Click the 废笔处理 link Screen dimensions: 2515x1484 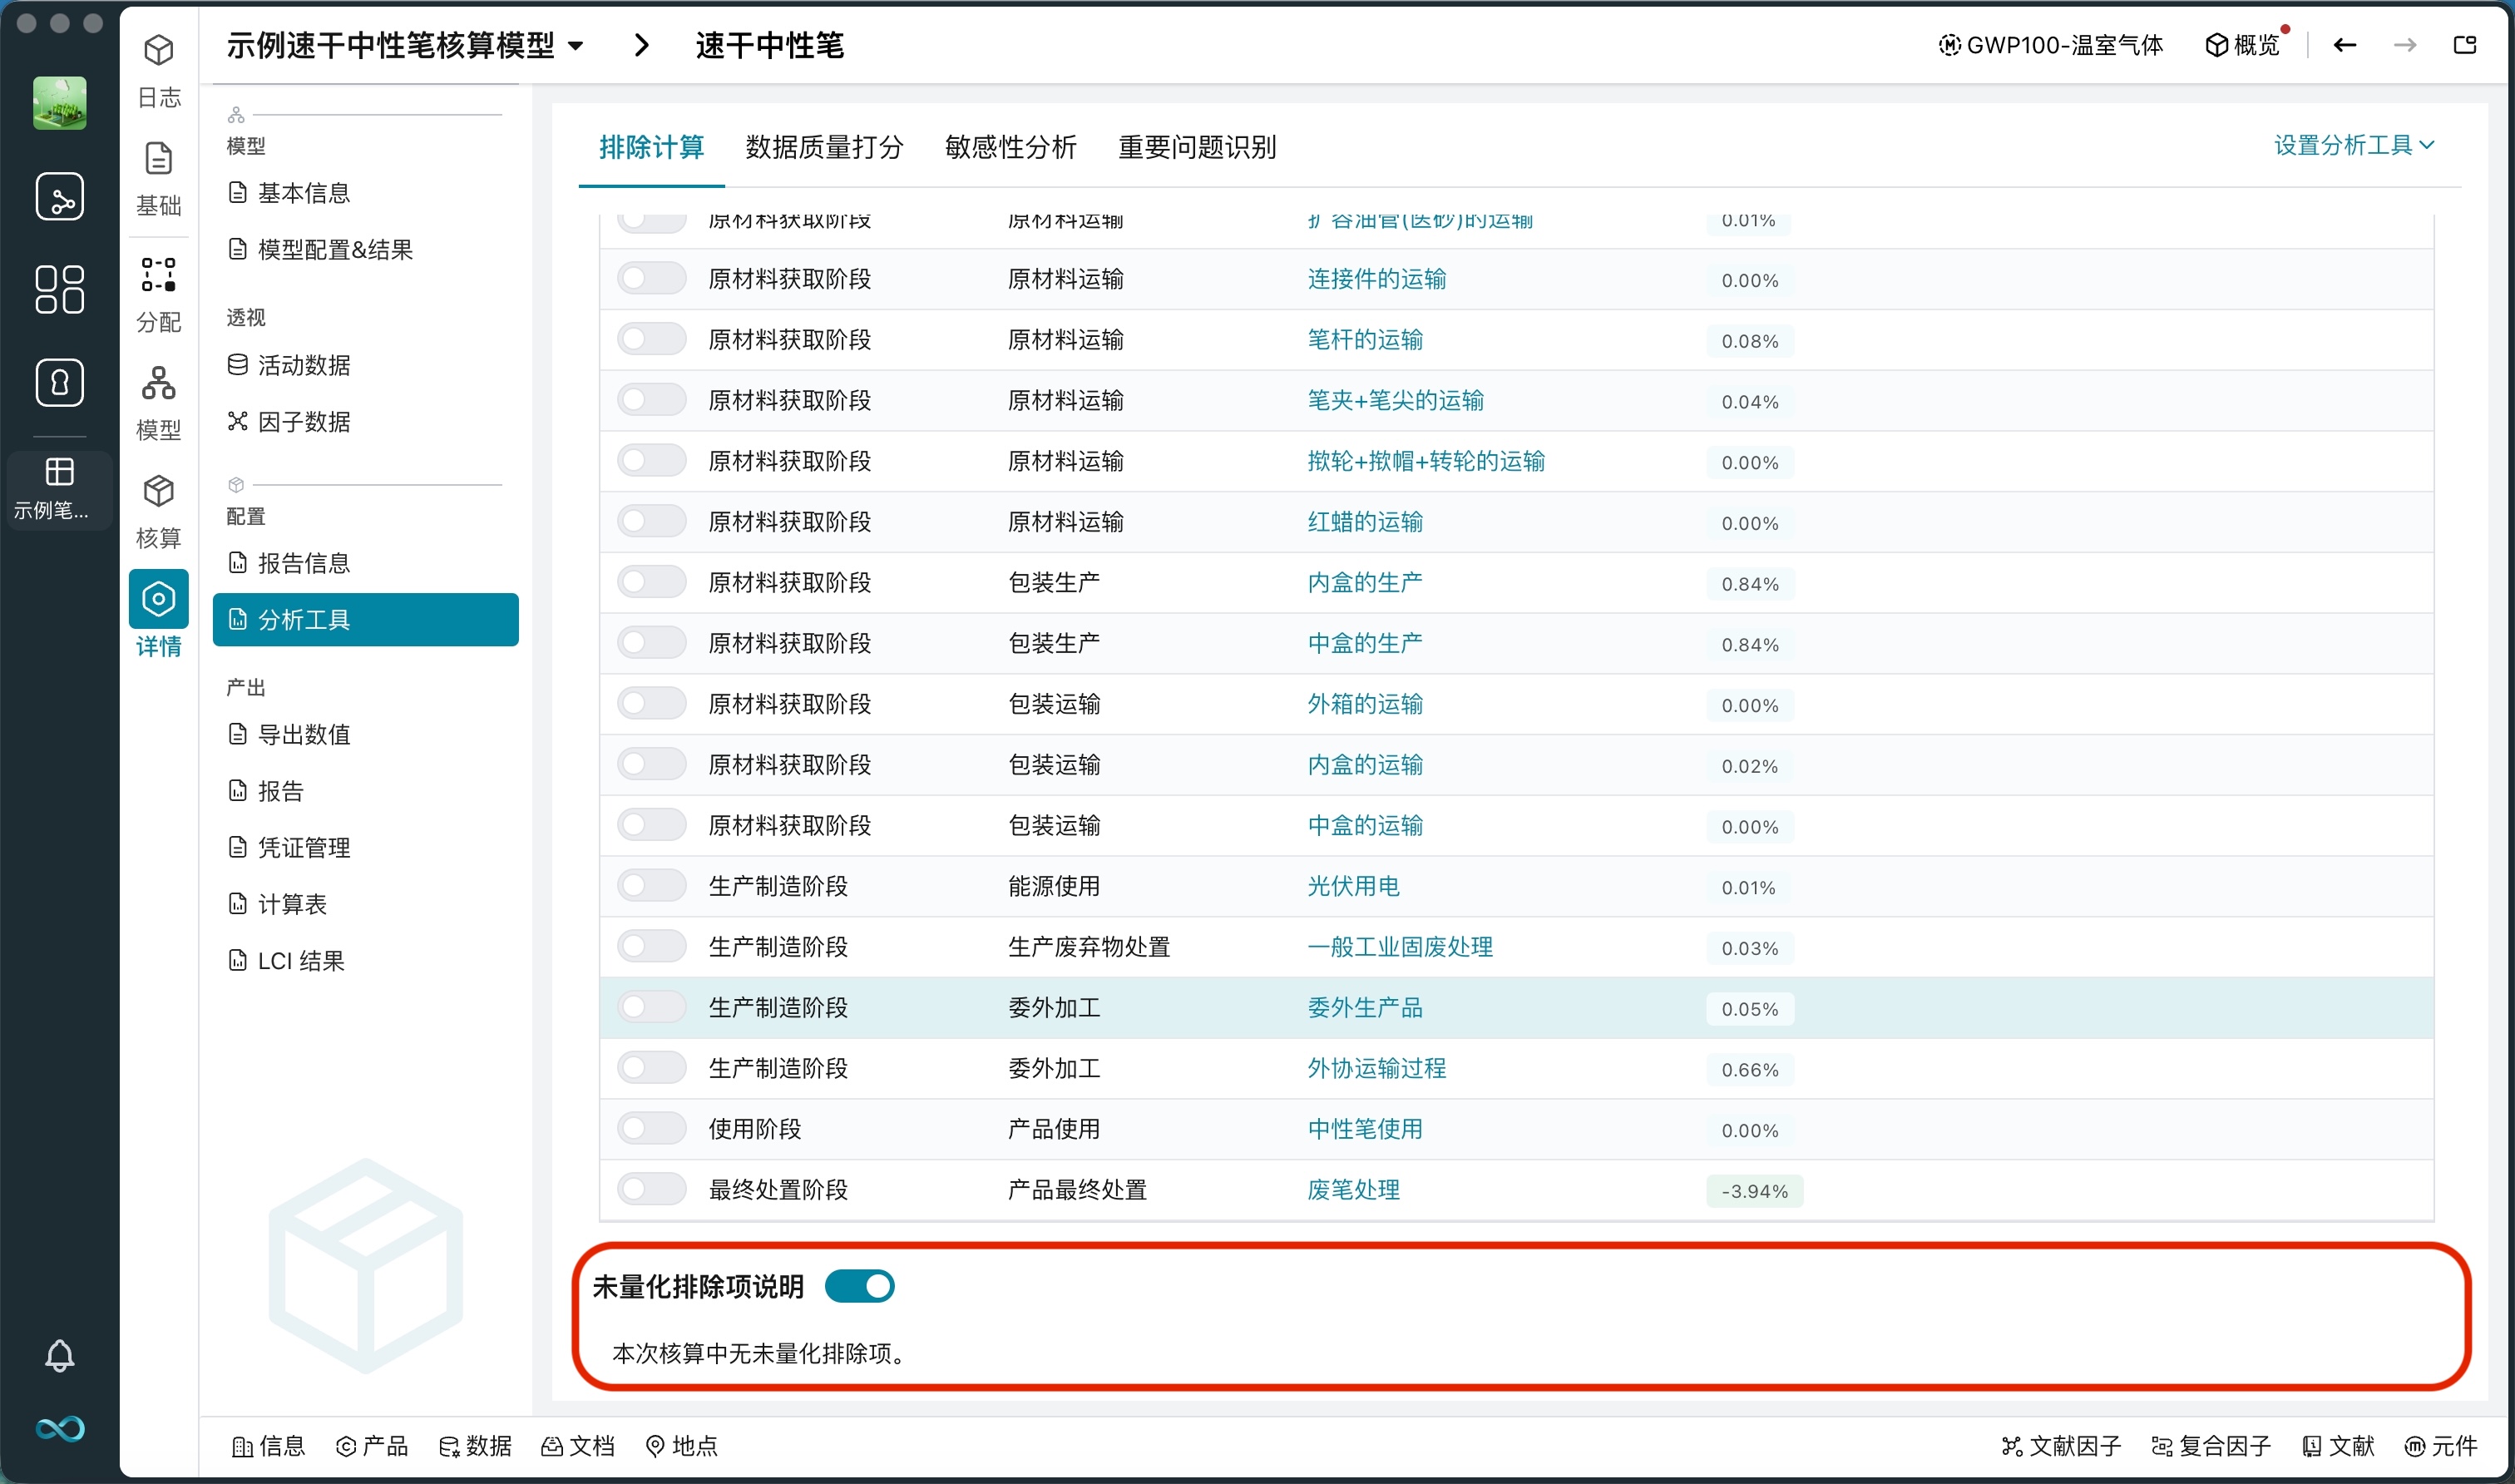coord(1353,1189)
